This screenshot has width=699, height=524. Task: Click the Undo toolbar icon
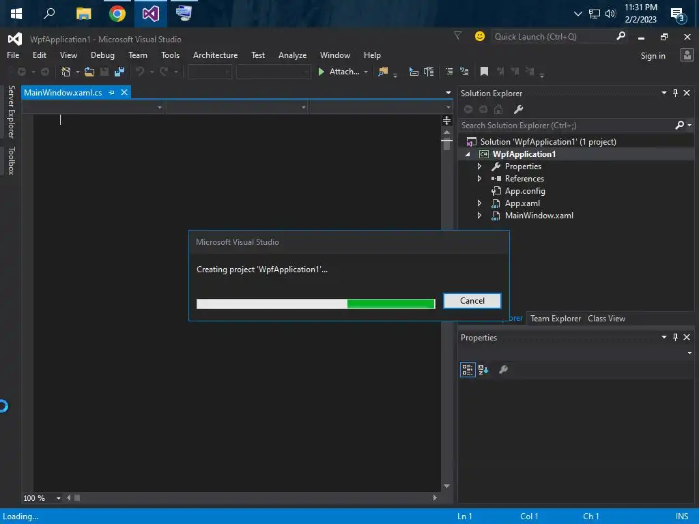tap(140, 72)
